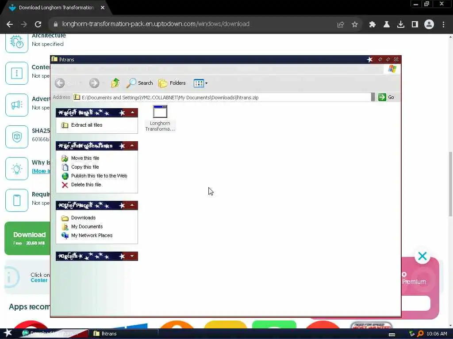Go up one folder level
The image size is (453, 339).
coord(115,83)
